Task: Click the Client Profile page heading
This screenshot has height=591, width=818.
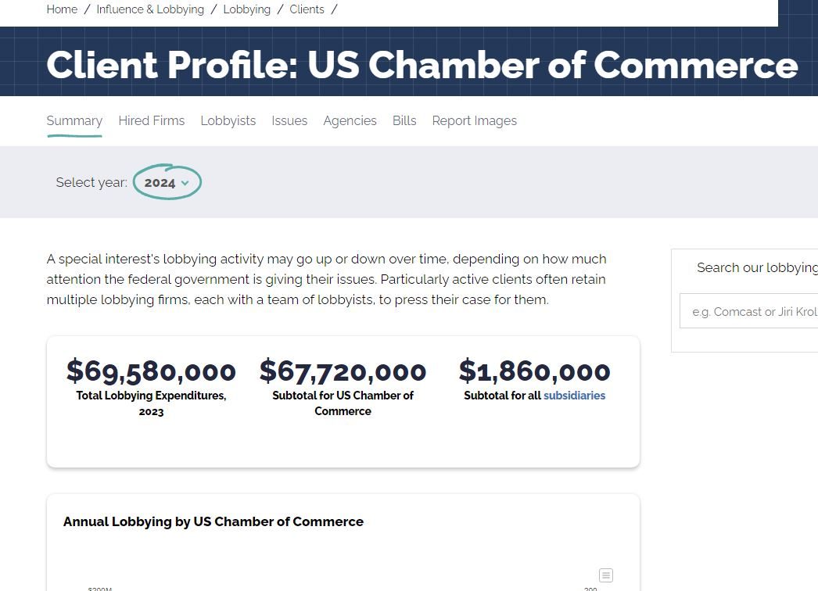Action: pyautogui.click(x=422, y=65)
